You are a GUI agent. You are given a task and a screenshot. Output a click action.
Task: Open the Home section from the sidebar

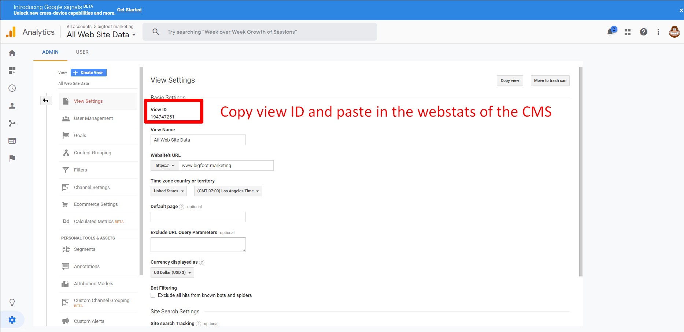(12, 53)
